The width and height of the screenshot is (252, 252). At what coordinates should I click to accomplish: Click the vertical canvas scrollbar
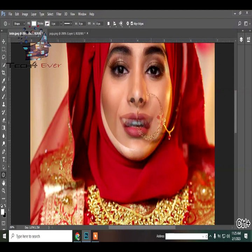tap(236, 112)
